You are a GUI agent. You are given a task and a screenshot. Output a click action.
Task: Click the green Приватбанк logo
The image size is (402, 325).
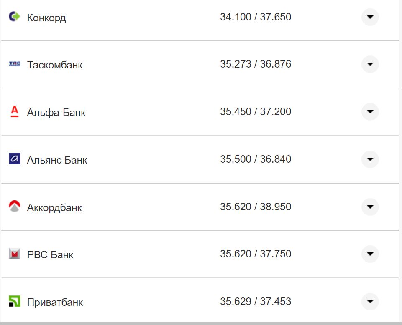click(15, 301)
